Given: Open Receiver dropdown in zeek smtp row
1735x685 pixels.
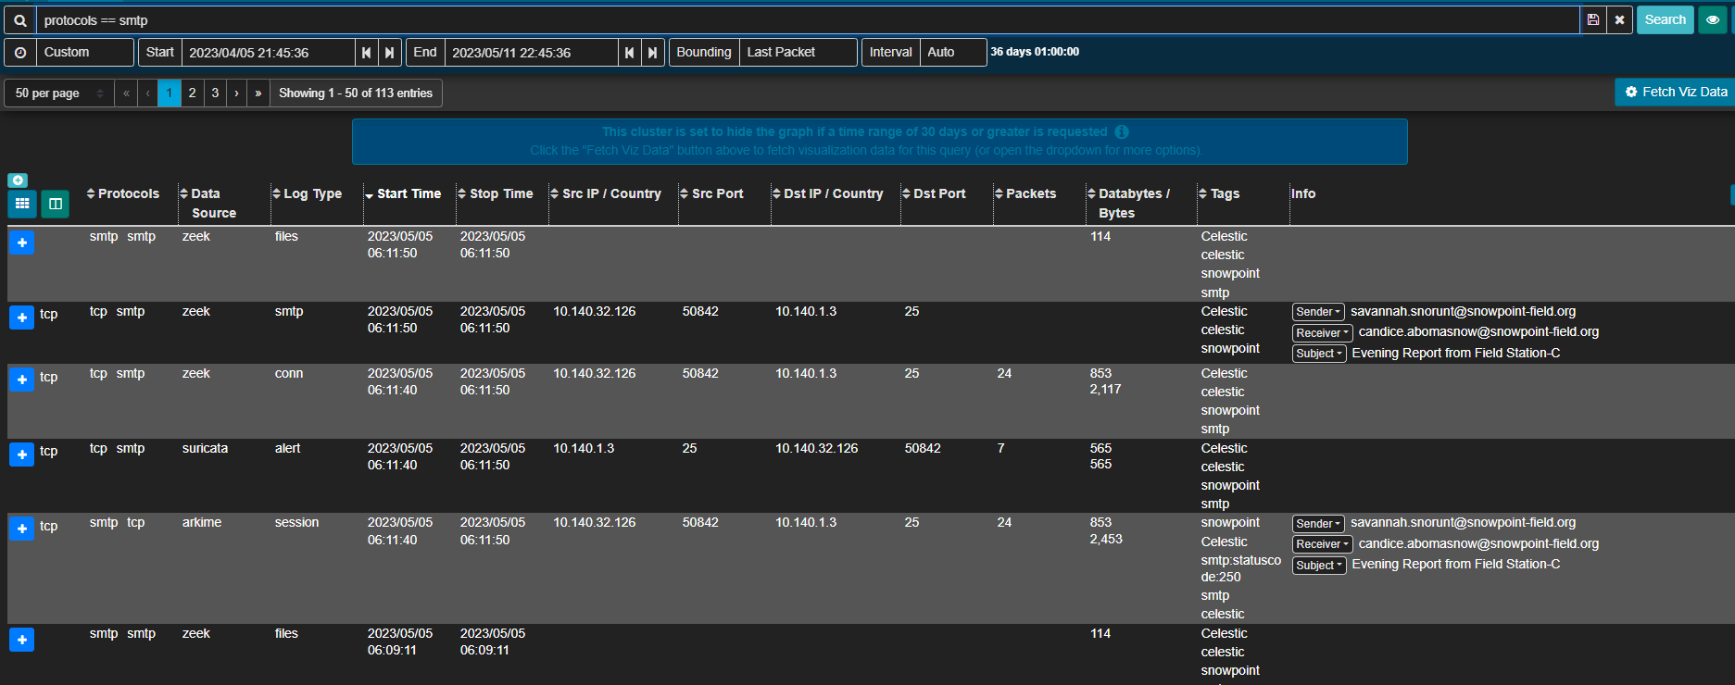Looking at the screenshot, I should pyautogui.click(x=1322, y=333).
